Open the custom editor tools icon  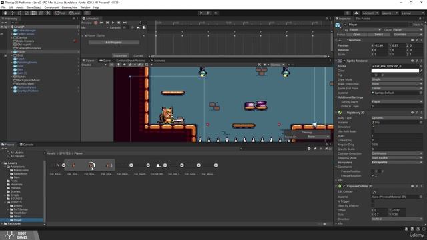[48, 13]
